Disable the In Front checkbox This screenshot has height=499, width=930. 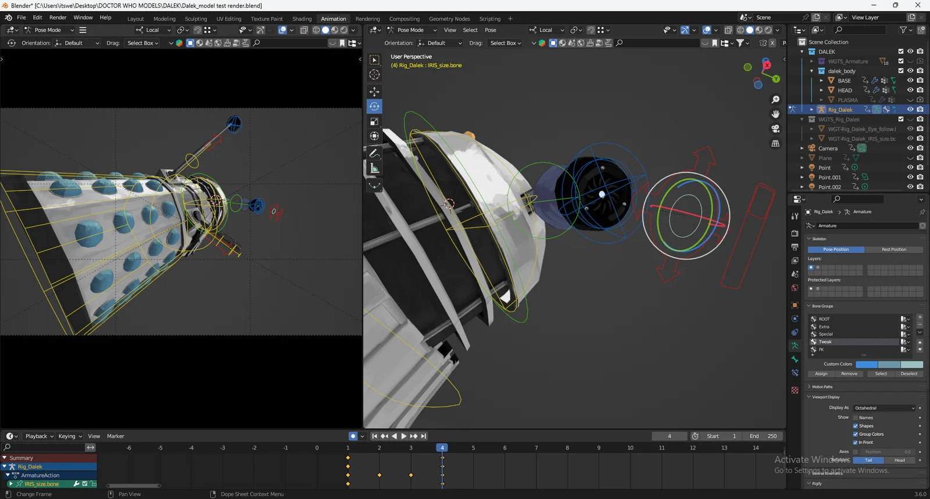click(856, 442)
